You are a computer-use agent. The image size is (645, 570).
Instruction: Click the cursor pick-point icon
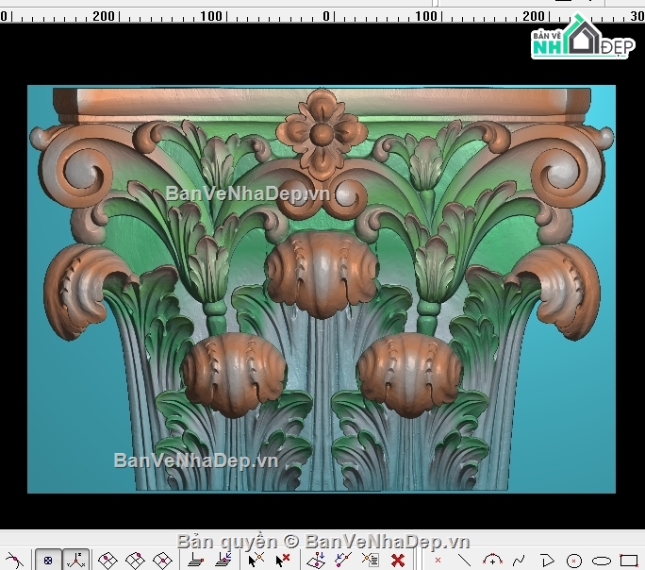point(255,560)
